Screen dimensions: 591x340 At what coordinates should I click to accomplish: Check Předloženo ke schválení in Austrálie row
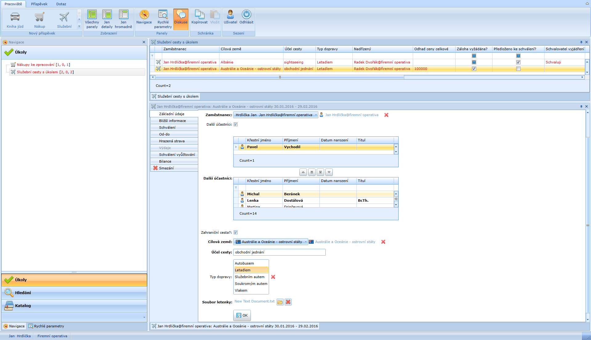pyautogui.click(x=518, y=69)
